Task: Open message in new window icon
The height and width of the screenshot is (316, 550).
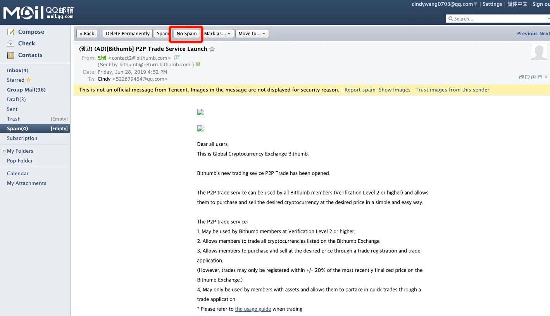Action: coord(521,77)
